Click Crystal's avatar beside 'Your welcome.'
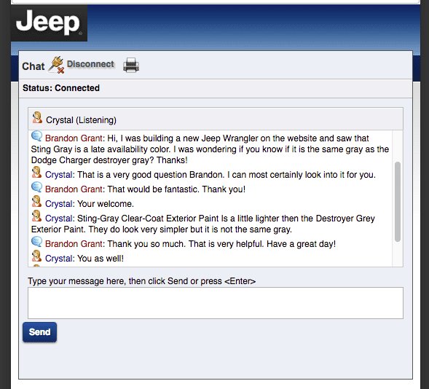429x389 pixels. click(36, 202)
